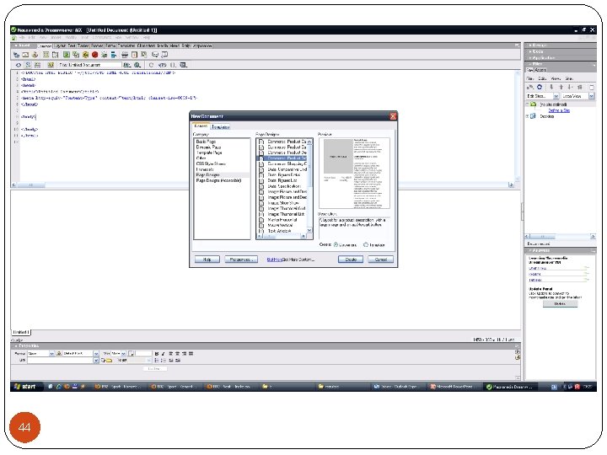Open View Options icon in document toolbar
The width and height of the screenshot is (607, 455).
(184, 65)
